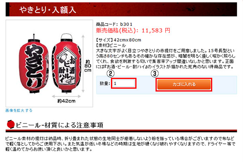The image size is (243, 162).
Task: Click the horizontal 42cm width arrow
Action: (x=66, y=96)
